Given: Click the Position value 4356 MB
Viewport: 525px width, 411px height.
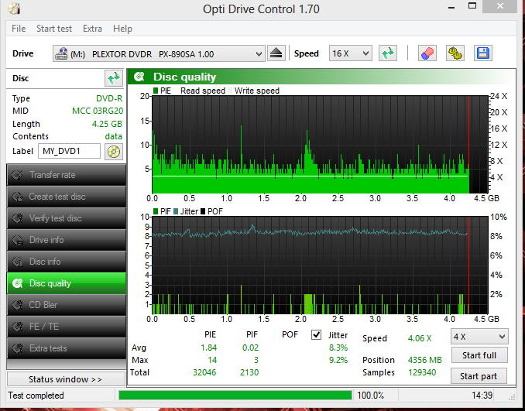Looking at the screenshot, I should 424,360.
